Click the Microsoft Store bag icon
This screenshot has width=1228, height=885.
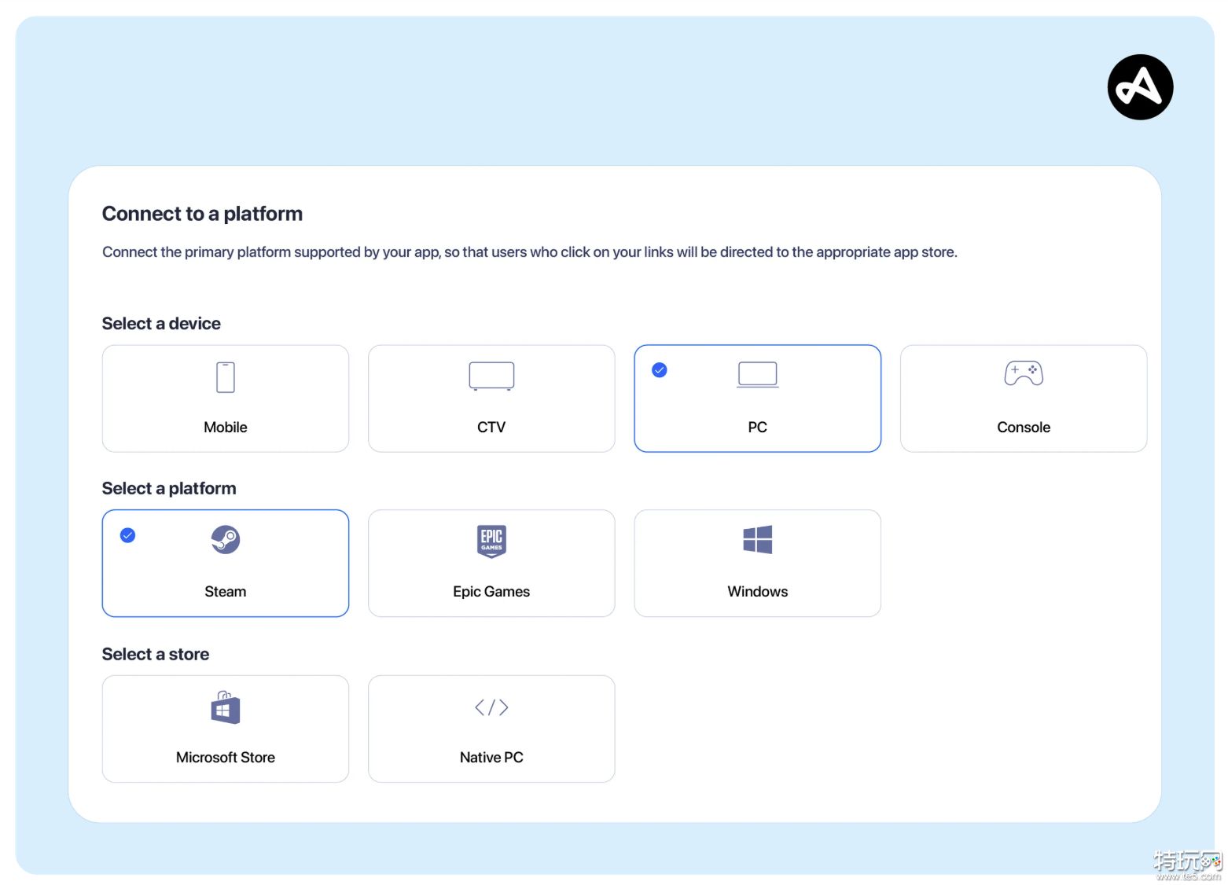click(x=226, y=707)
